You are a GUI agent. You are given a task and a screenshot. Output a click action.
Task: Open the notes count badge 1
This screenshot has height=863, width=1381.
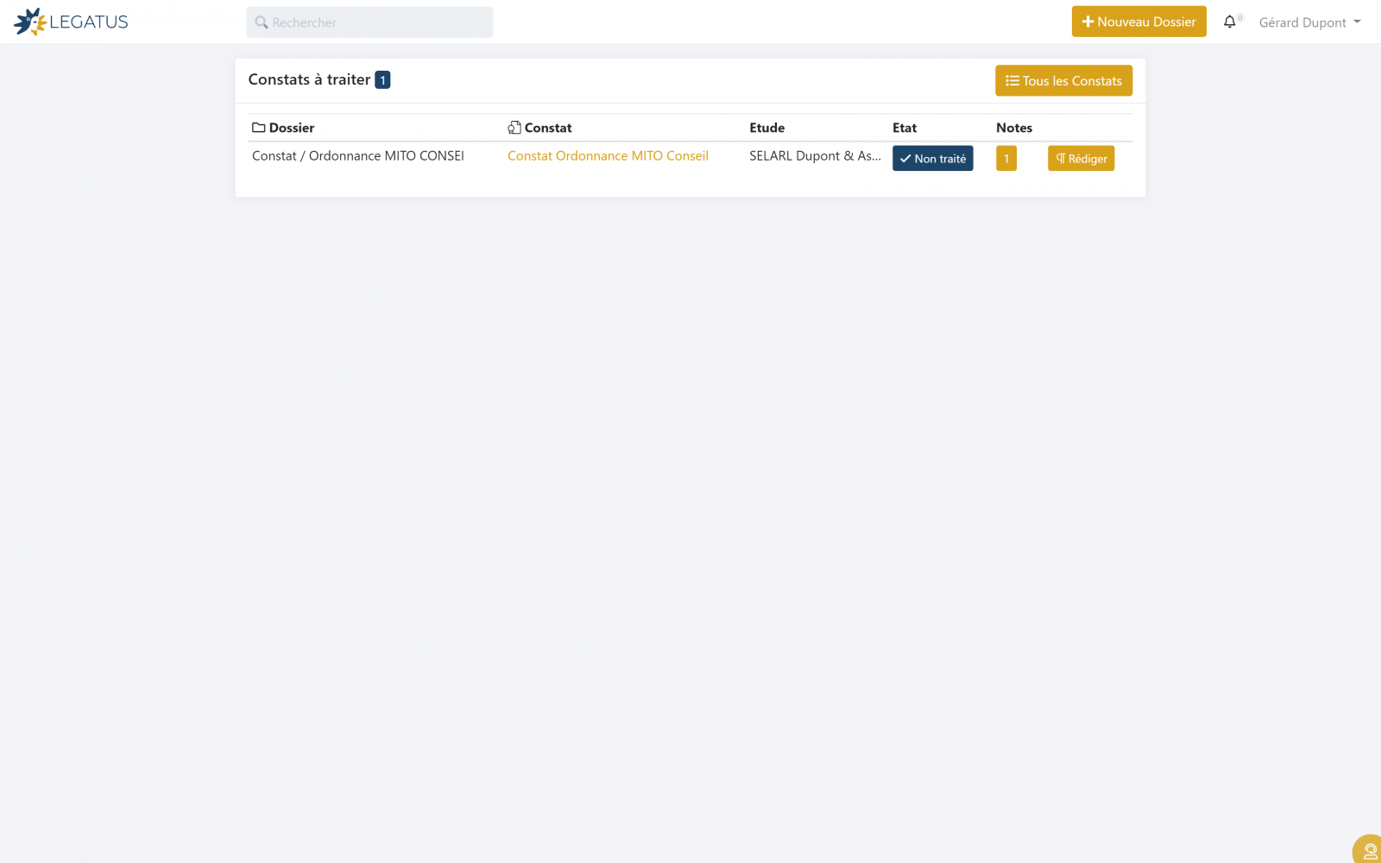click(1006, 158)
